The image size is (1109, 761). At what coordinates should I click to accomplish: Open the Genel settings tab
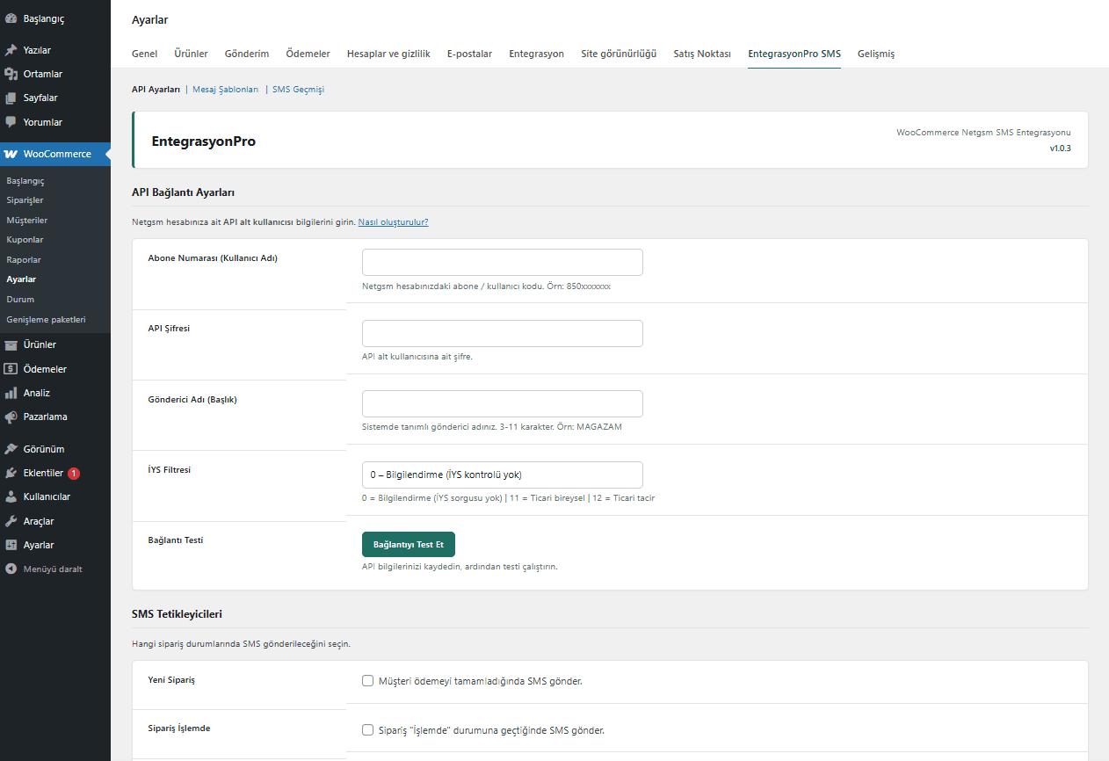pyautogui.click(x=144, y=54)
